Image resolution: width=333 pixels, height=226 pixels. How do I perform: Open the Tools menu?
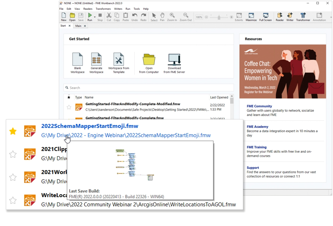[137, 9]
